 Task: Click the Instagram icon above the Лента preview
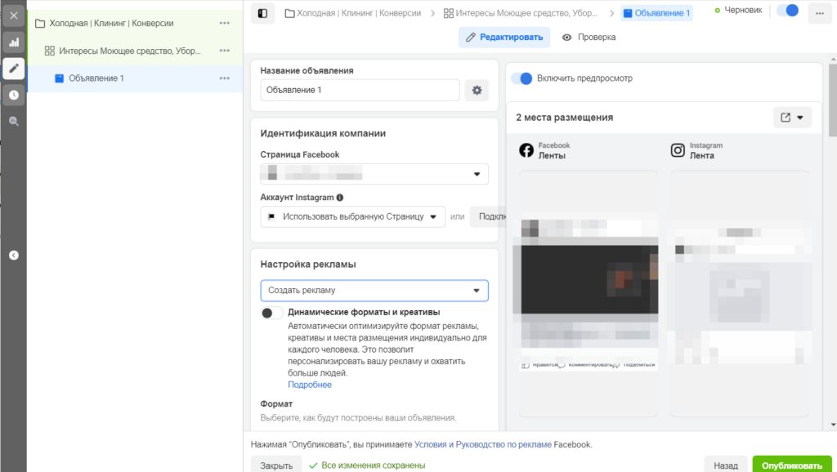(678, 149)
